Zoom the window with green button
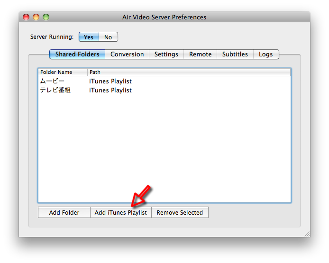Image resolution: width=329 pixels, height=263 pixels. (46, 17)
